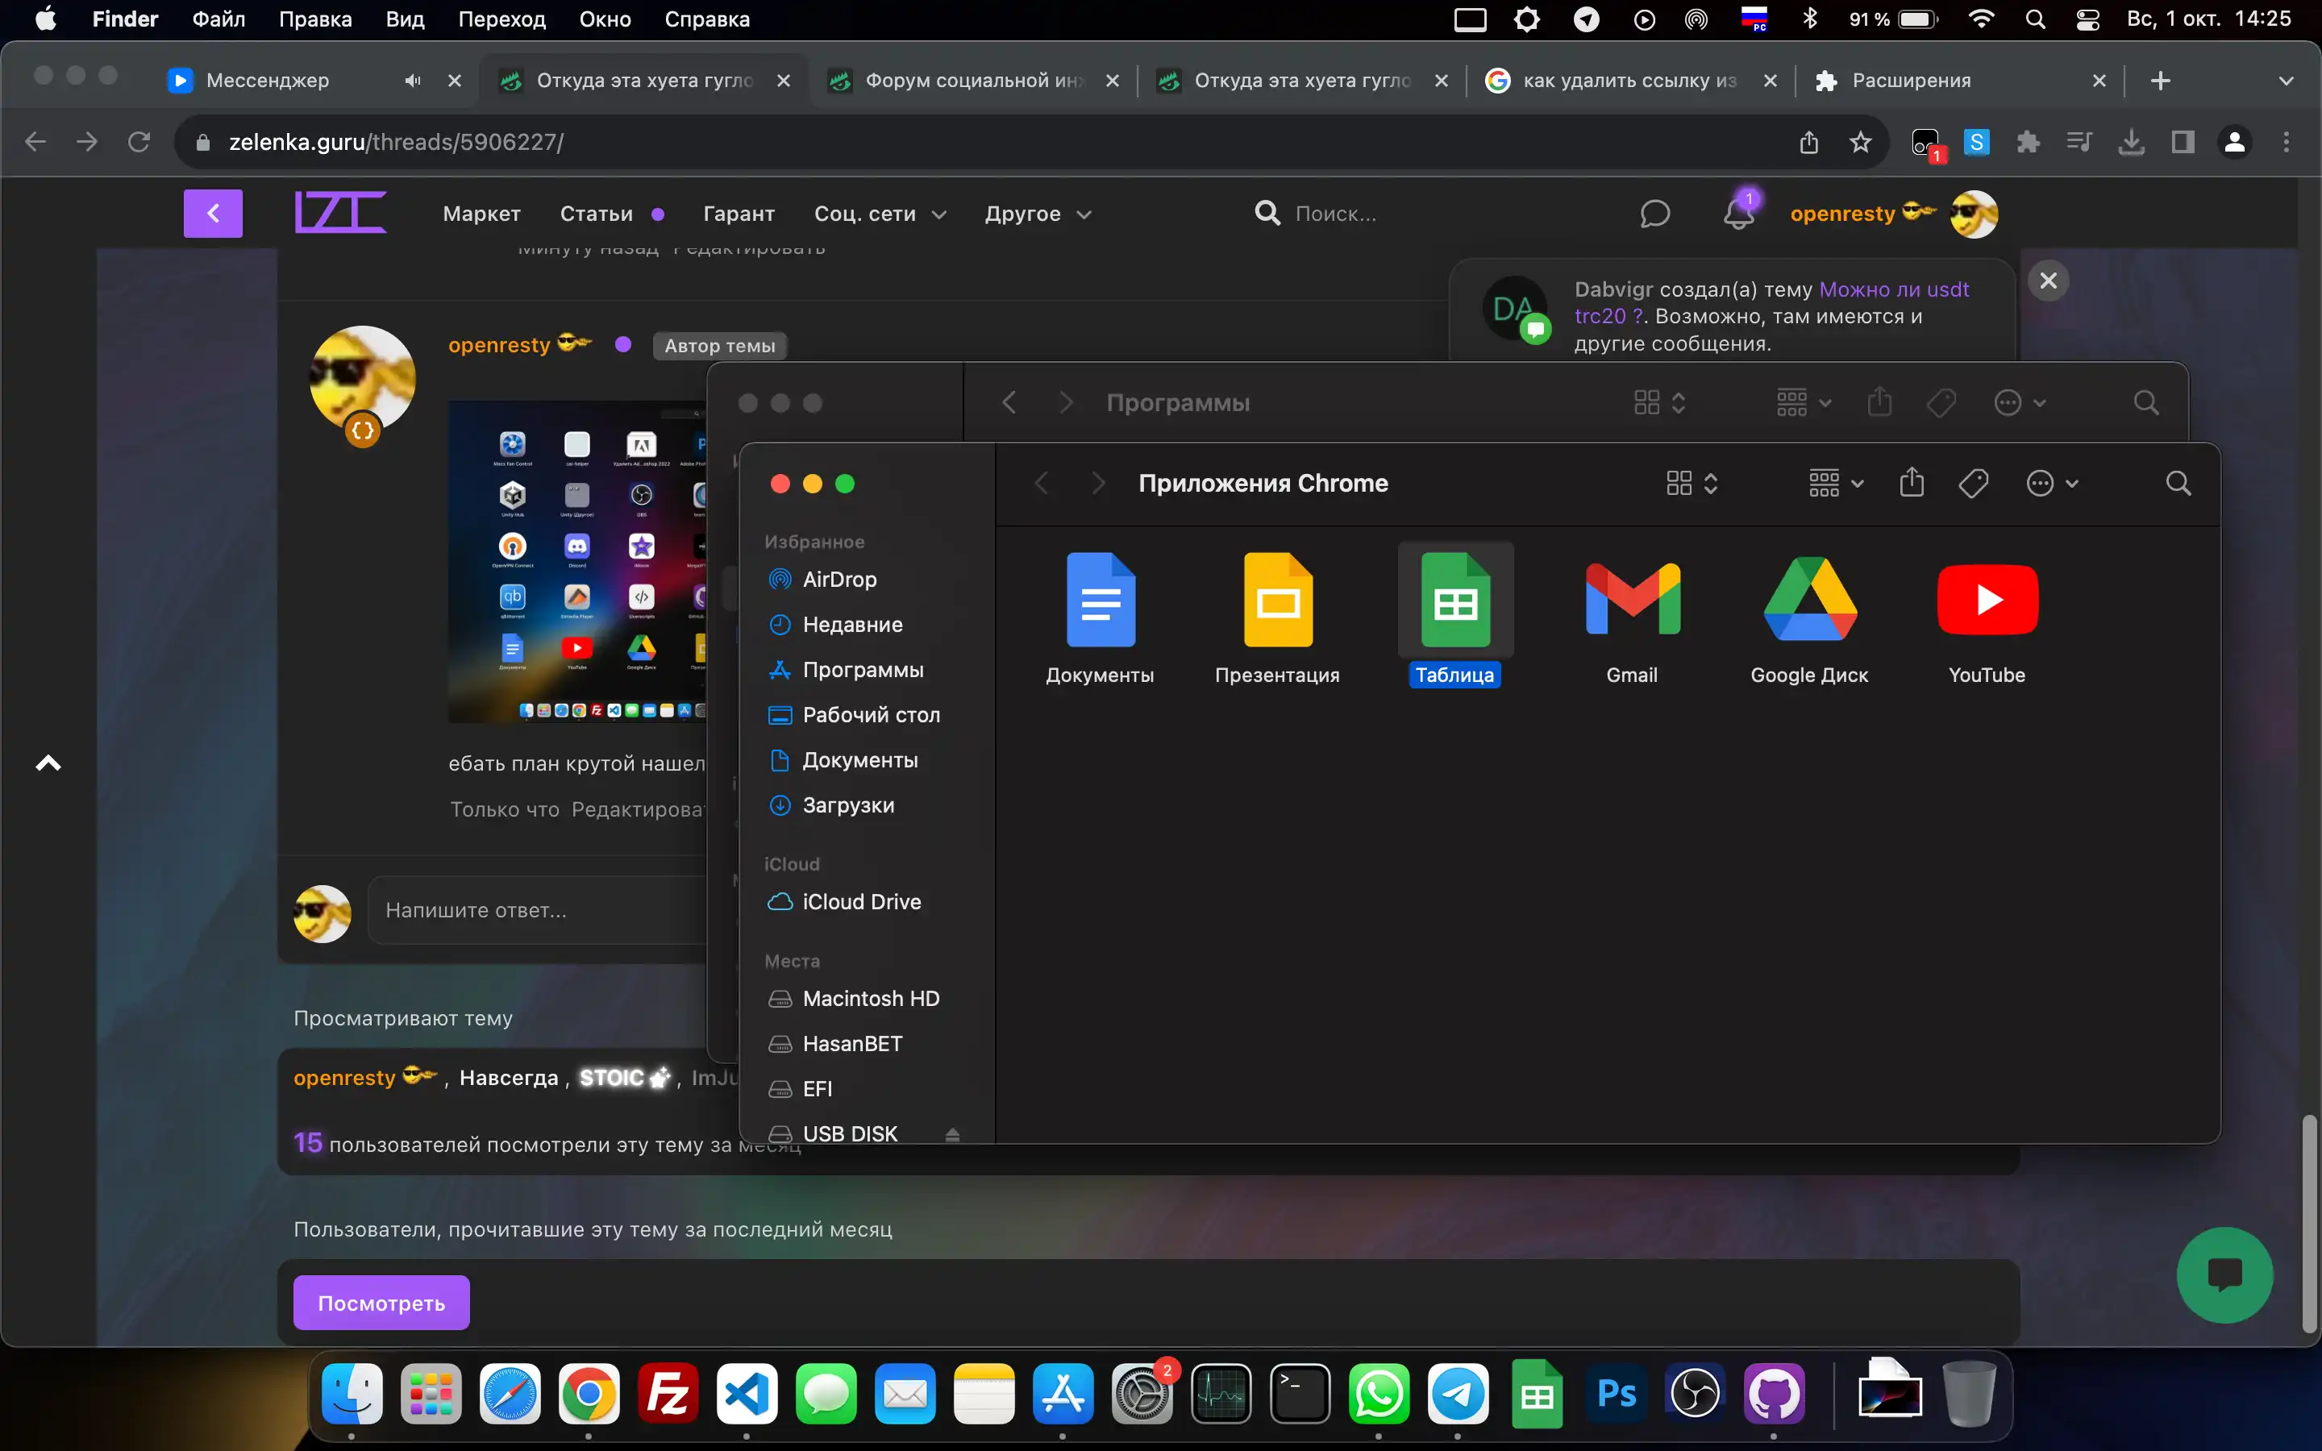
Task: Open grouping options in Программы window
Action: pos(1804,402)
